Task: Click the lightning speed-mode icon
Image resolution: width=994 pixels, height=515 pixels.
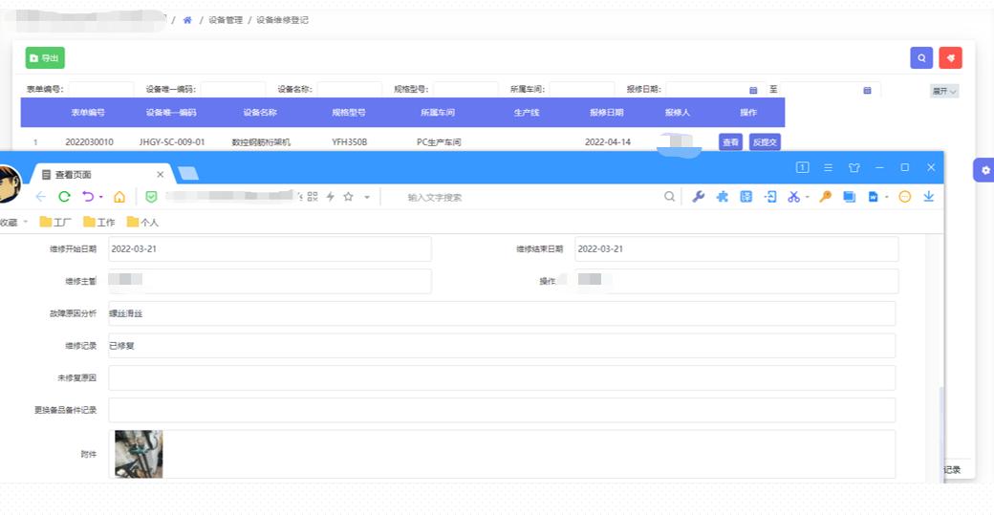Action: [x=331, y=197]
